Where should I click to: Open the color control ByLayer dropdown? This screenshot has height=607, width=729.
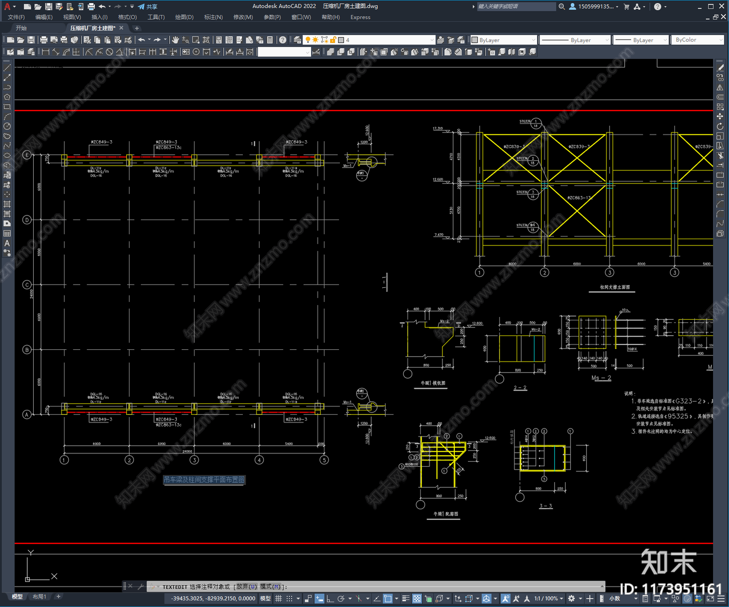tap(503, 40)
